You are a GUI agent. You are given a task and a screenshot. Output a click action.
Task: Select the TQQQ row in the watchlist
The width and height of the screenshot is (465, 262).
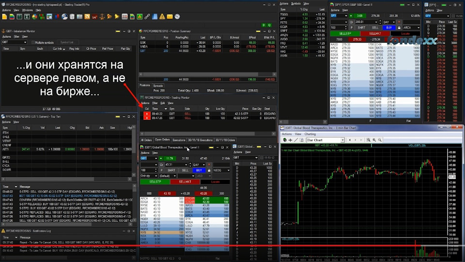pyautogui.click(x=302, y=14)
